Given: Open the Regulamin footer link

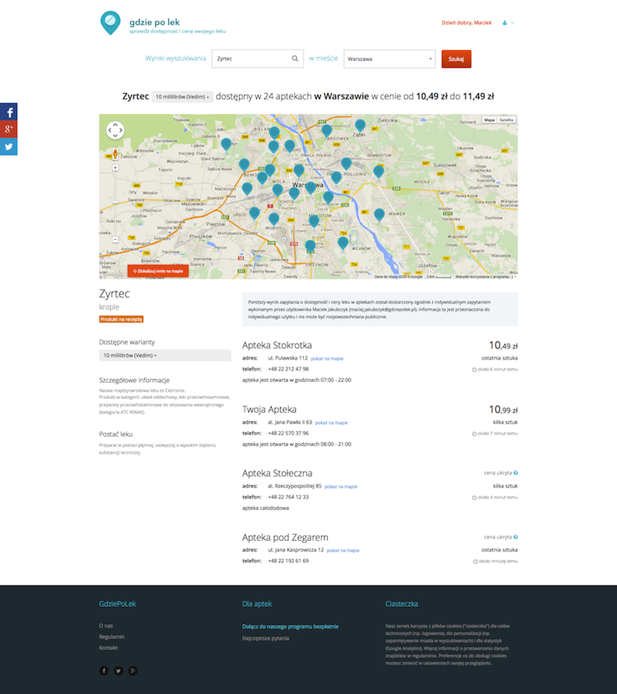Looking at the screenshot, I should pos(112,637).
